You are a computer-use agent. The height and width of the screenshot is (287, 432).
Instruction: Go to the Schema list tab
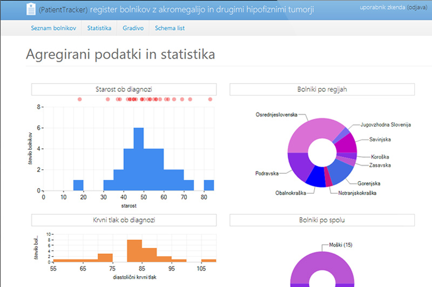coord(170,28)
